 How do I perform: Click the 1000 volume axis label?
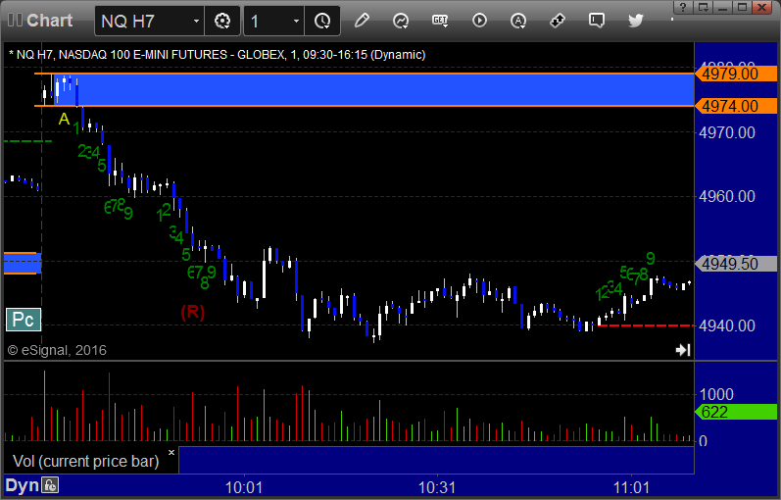coord(716,394)
